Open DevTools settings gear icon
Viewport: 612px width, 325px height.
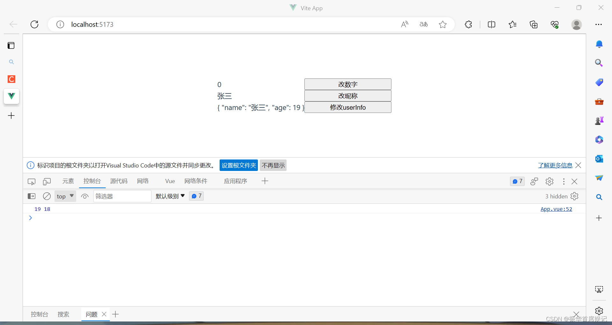[x=549, y=181]
